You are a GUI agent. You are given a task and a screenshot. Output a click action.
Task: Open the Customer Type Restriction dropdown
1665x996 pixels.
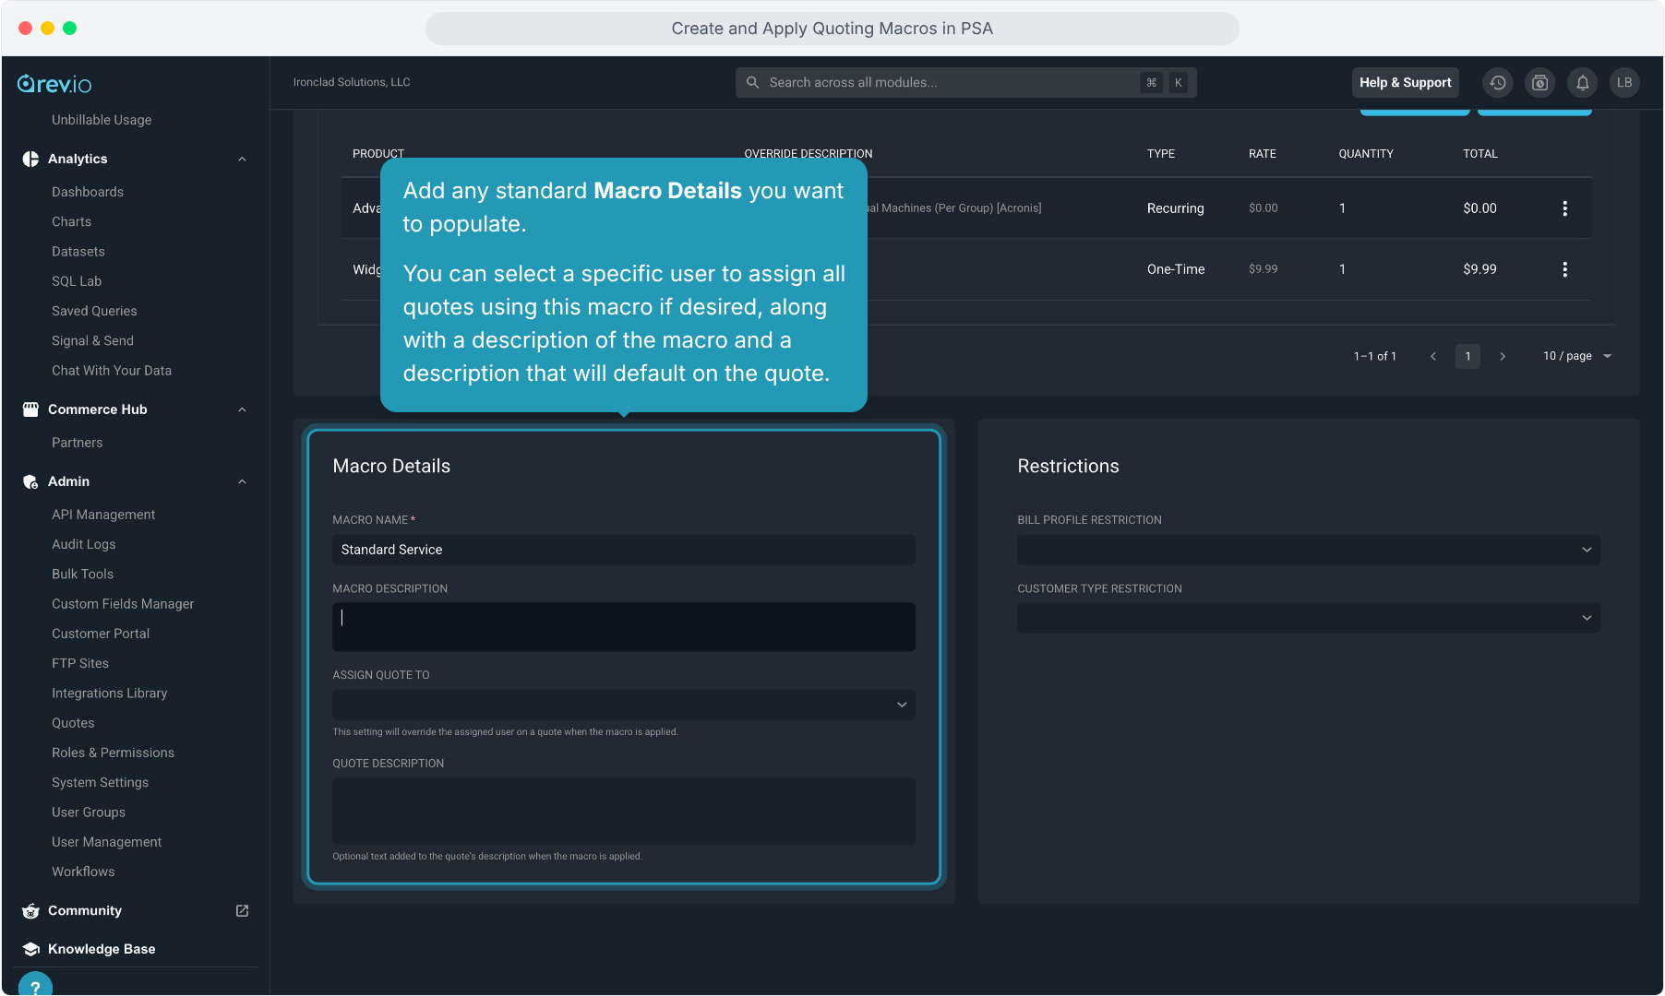1309,618
